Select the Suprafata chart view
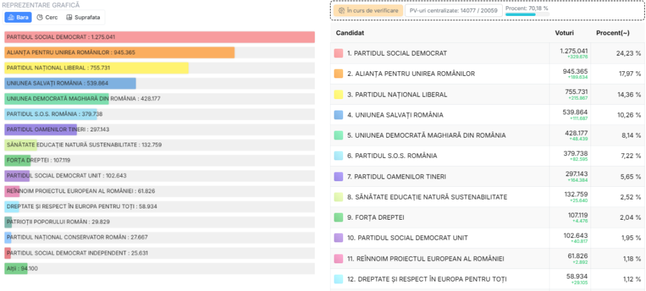 [83, 17]
